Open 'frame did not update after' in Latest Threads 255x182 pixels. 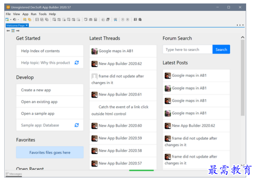[x=123, y=79]
